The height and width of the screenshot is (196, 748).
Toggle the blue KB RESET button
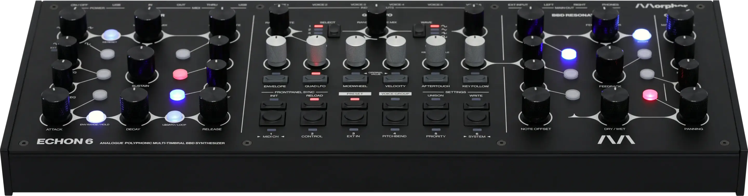tap(111, 35)
